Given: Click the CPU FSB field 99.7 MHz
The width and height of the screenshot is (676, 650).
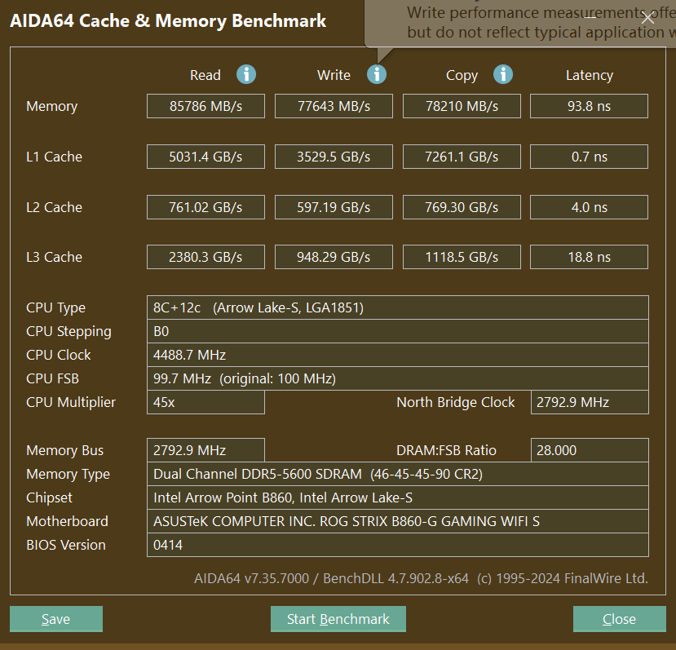Looking at the screenshot, I should pyautogui.click(x=397, y=378).
